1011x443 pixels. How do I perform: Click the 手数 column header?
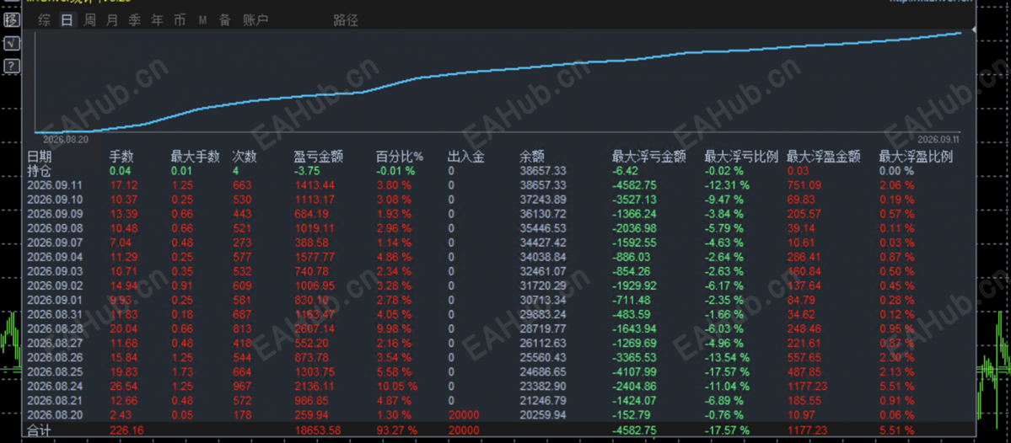coord(121,157)
